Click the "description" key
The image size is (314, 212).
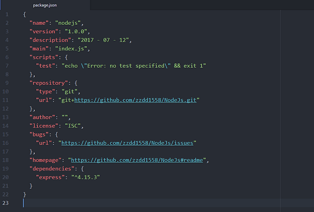click(50, 40)
